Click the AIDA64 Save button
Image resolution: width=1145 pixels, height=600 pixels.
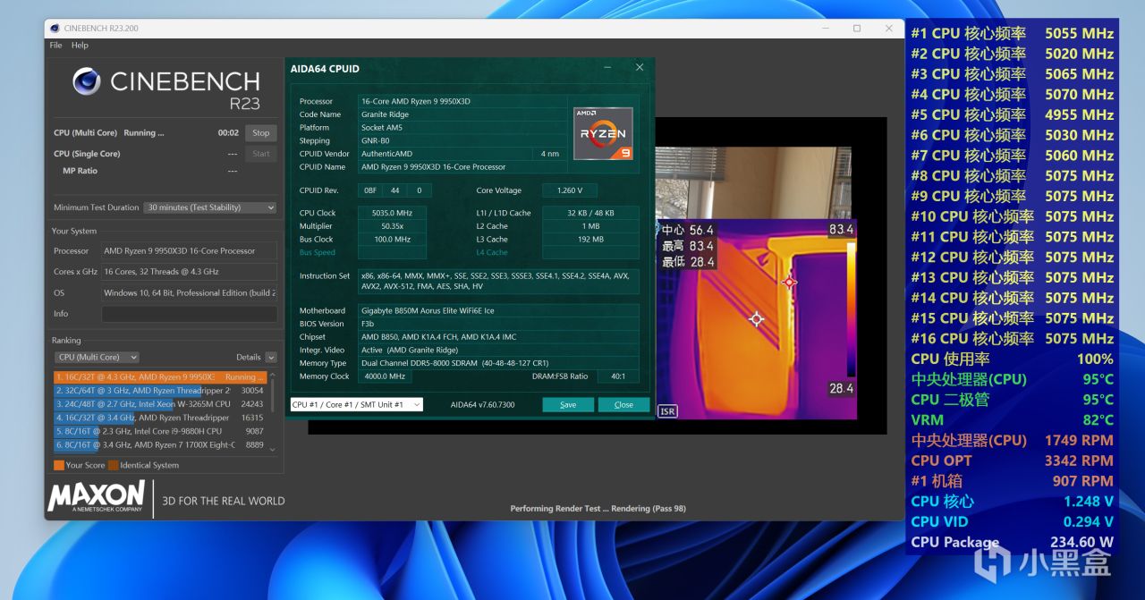pos(568,404)
